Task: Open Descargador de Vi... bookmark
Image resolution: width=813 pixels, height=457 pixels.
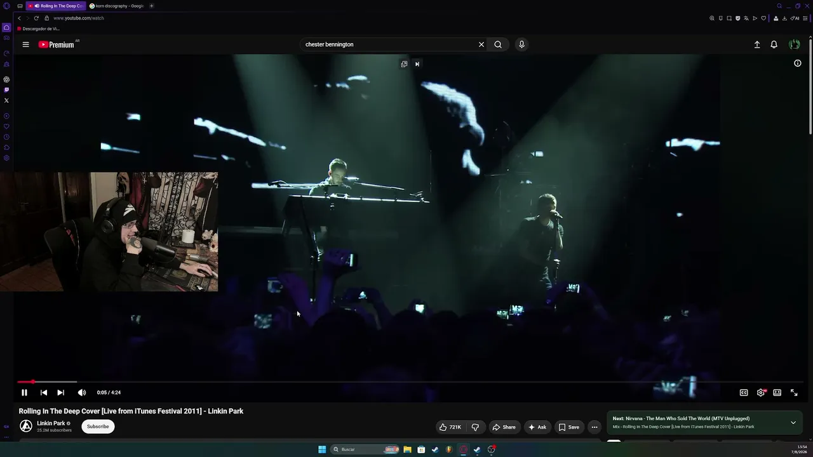Action: pyautogui.click(x=39, y=29)
